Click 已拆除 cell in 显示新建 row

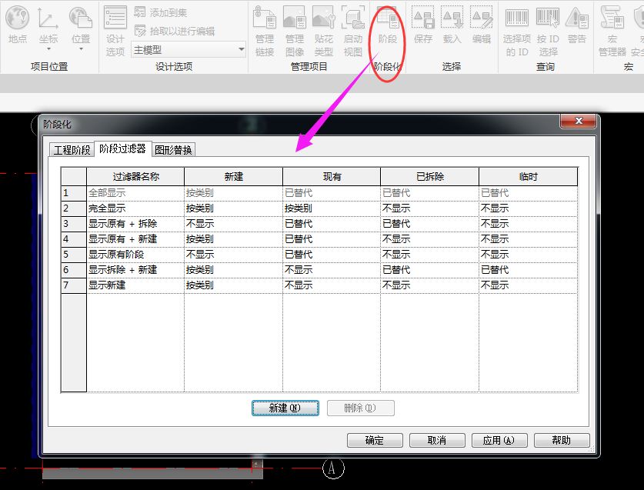point(430,285)
